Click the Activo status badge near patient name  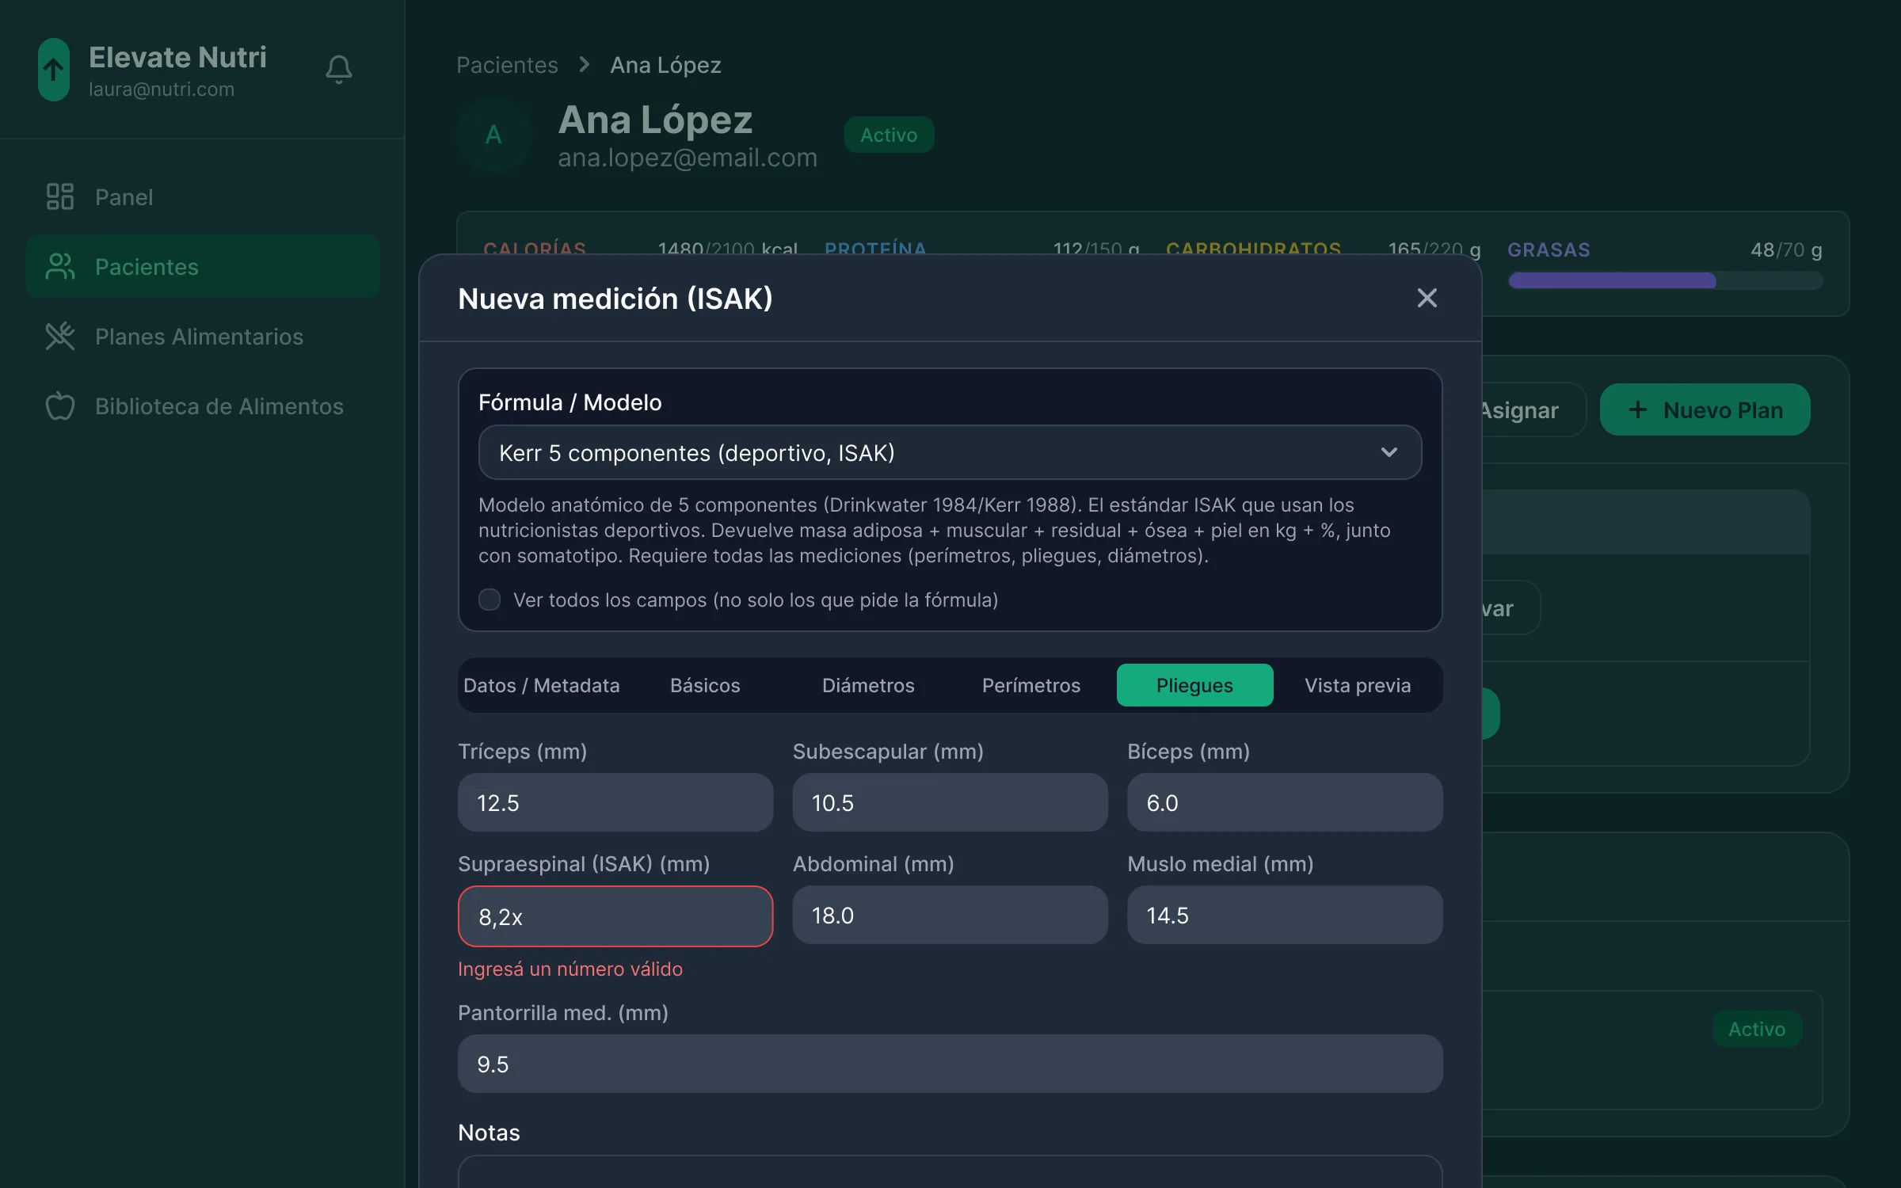[x=889, y=135]
